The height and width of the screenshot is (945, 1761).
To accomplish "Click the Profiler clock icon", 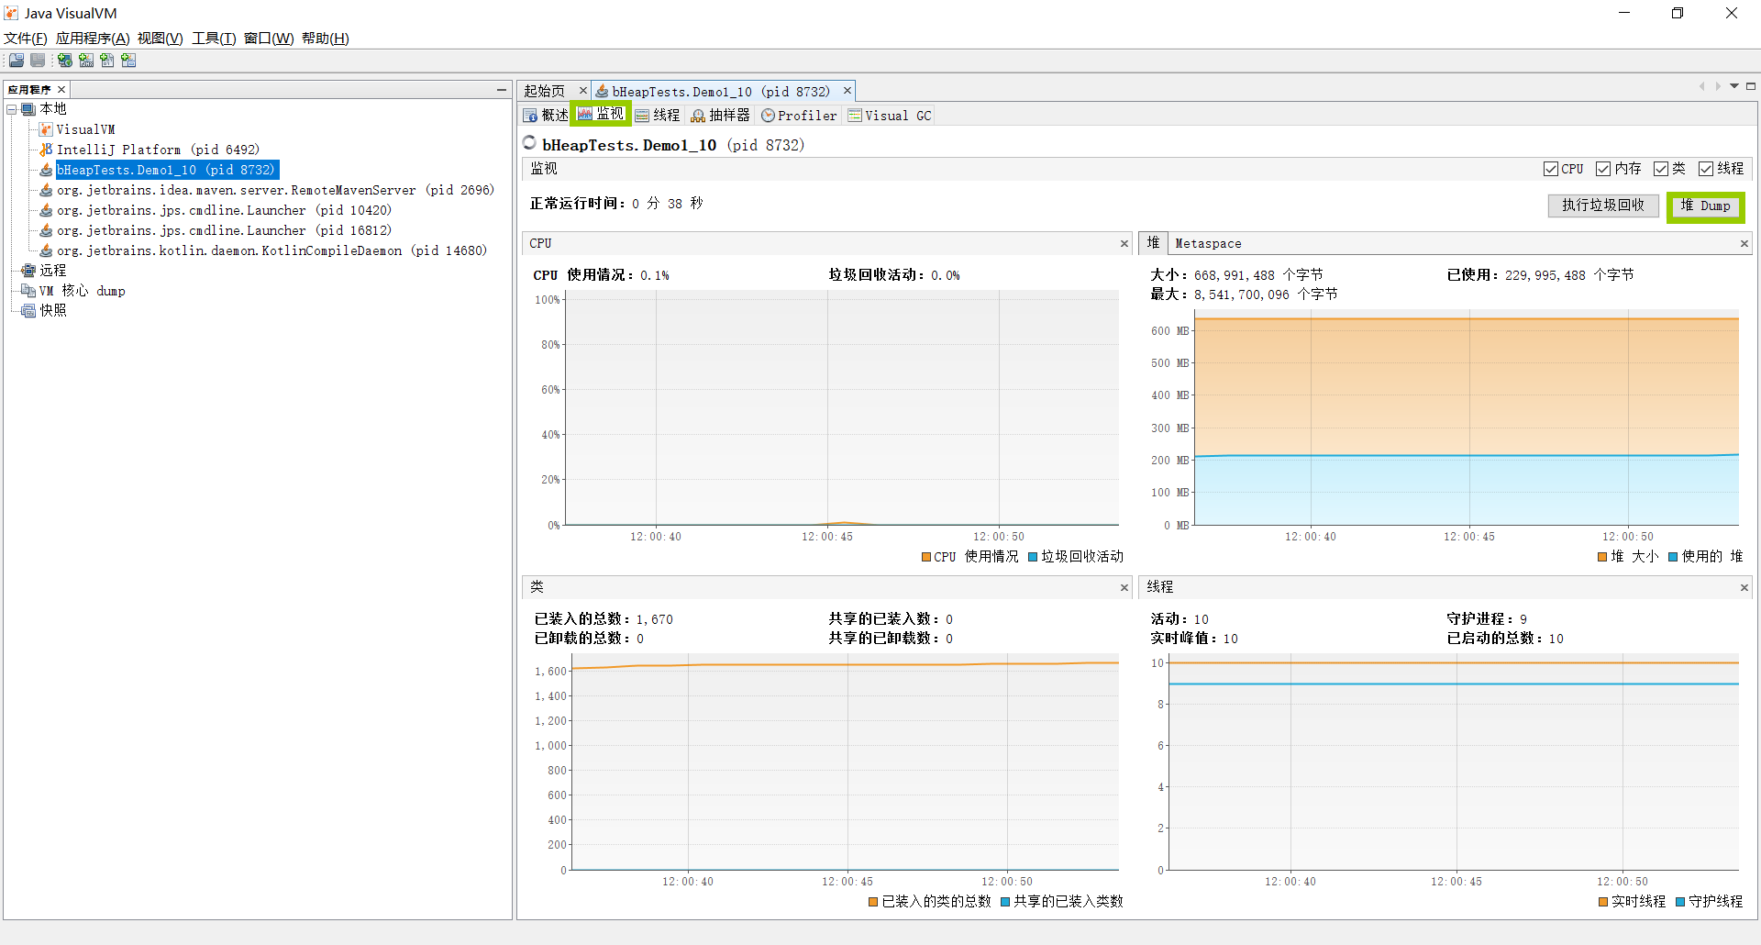I will [768, 116].
